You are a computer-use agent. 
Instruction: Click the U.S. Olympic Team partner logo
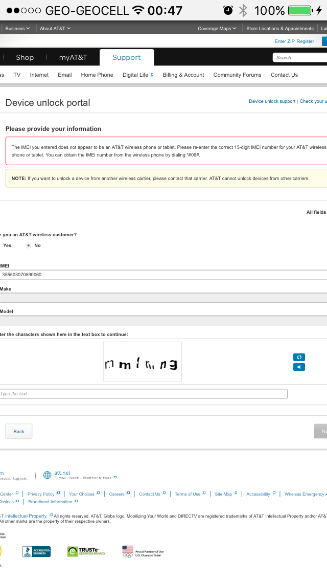143,551
